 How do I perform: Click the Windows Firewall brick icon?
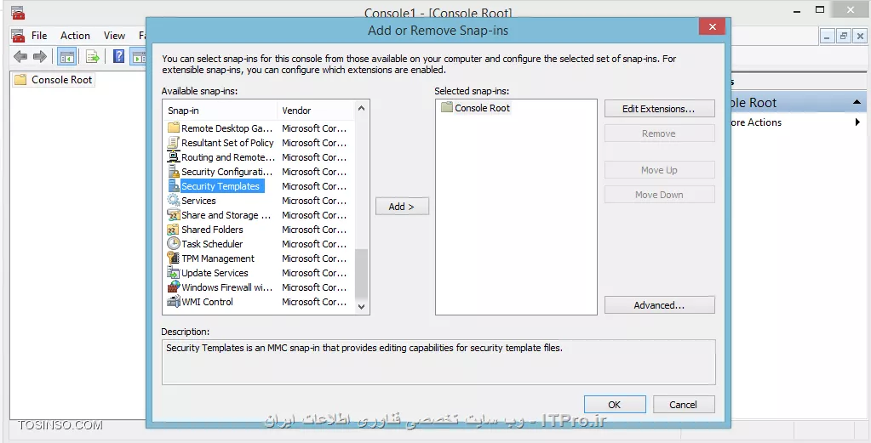click(x=174, y=287)
